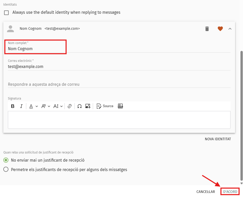Select No enviar mai un justificant
The height and width of the screenshot is (197, 243).
pyautogui.click(x=6, y=160)
